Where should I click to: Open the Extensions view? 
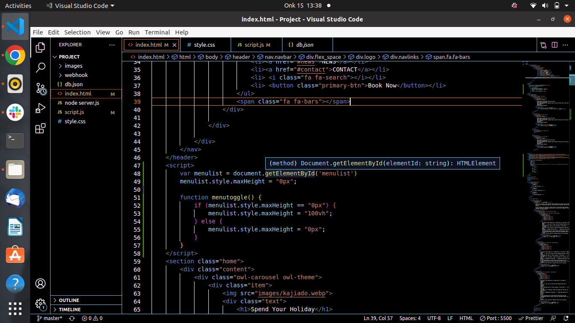coord(40,129)
